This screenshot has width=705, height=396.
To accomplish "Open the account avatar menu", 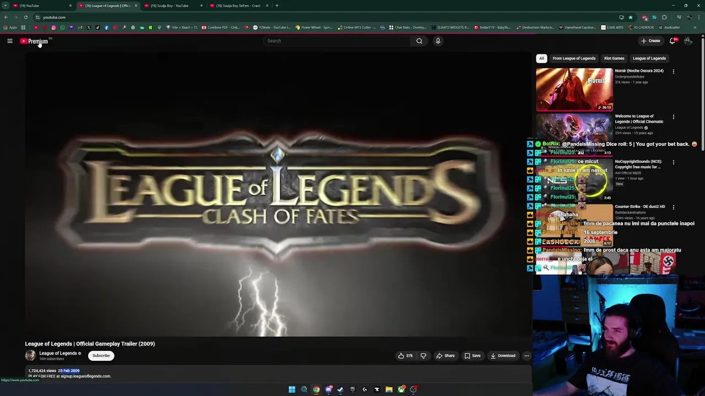I will (688, 41).
